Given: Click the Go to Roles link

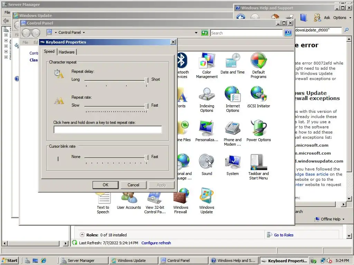Looking at the screenshot, I should 283,235.
